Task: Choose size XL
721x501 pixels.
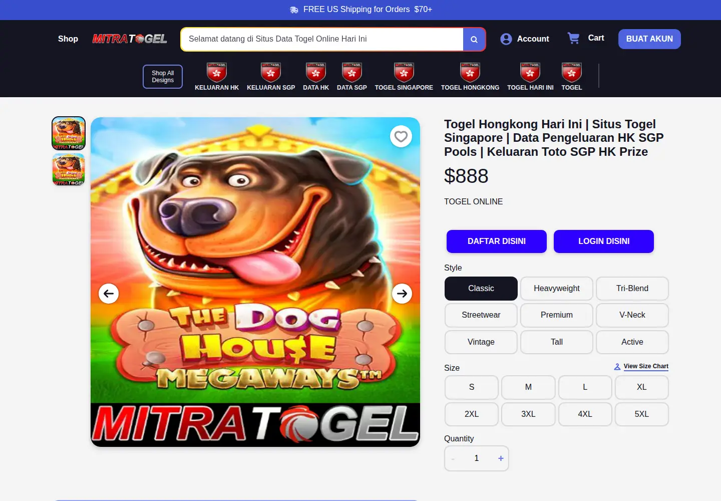Action: coord(642,387)
